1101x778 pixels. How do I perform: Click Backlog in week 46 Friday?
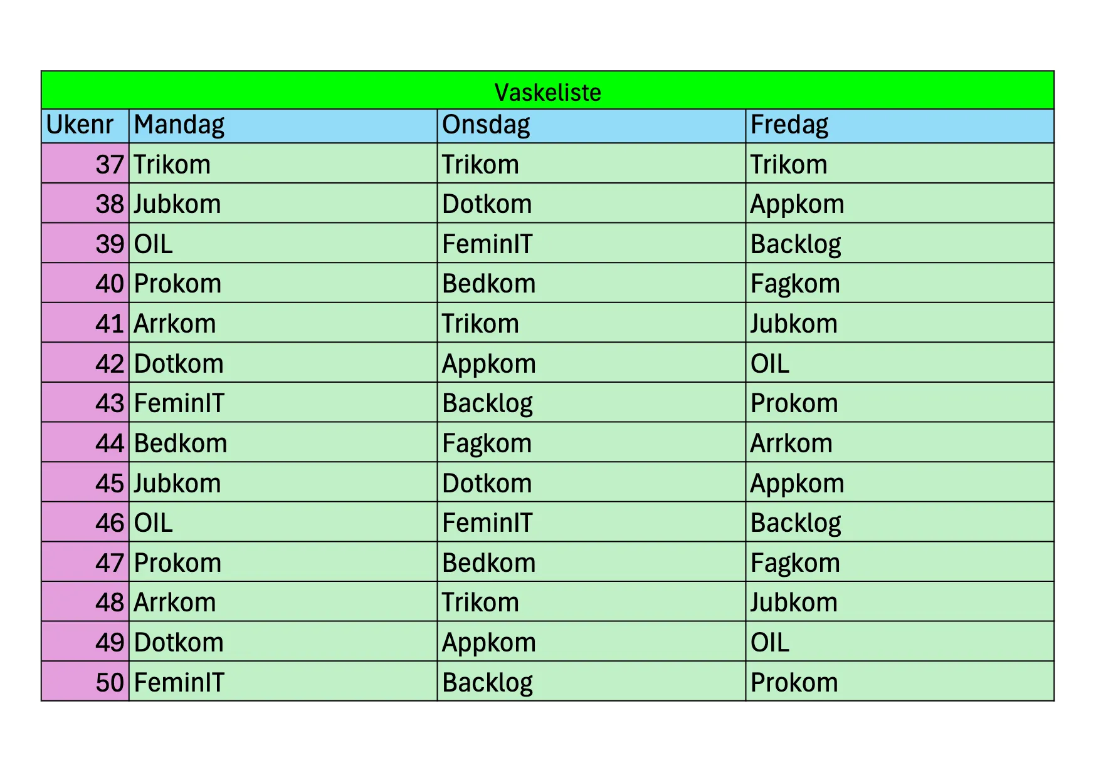tap(796, 523)
